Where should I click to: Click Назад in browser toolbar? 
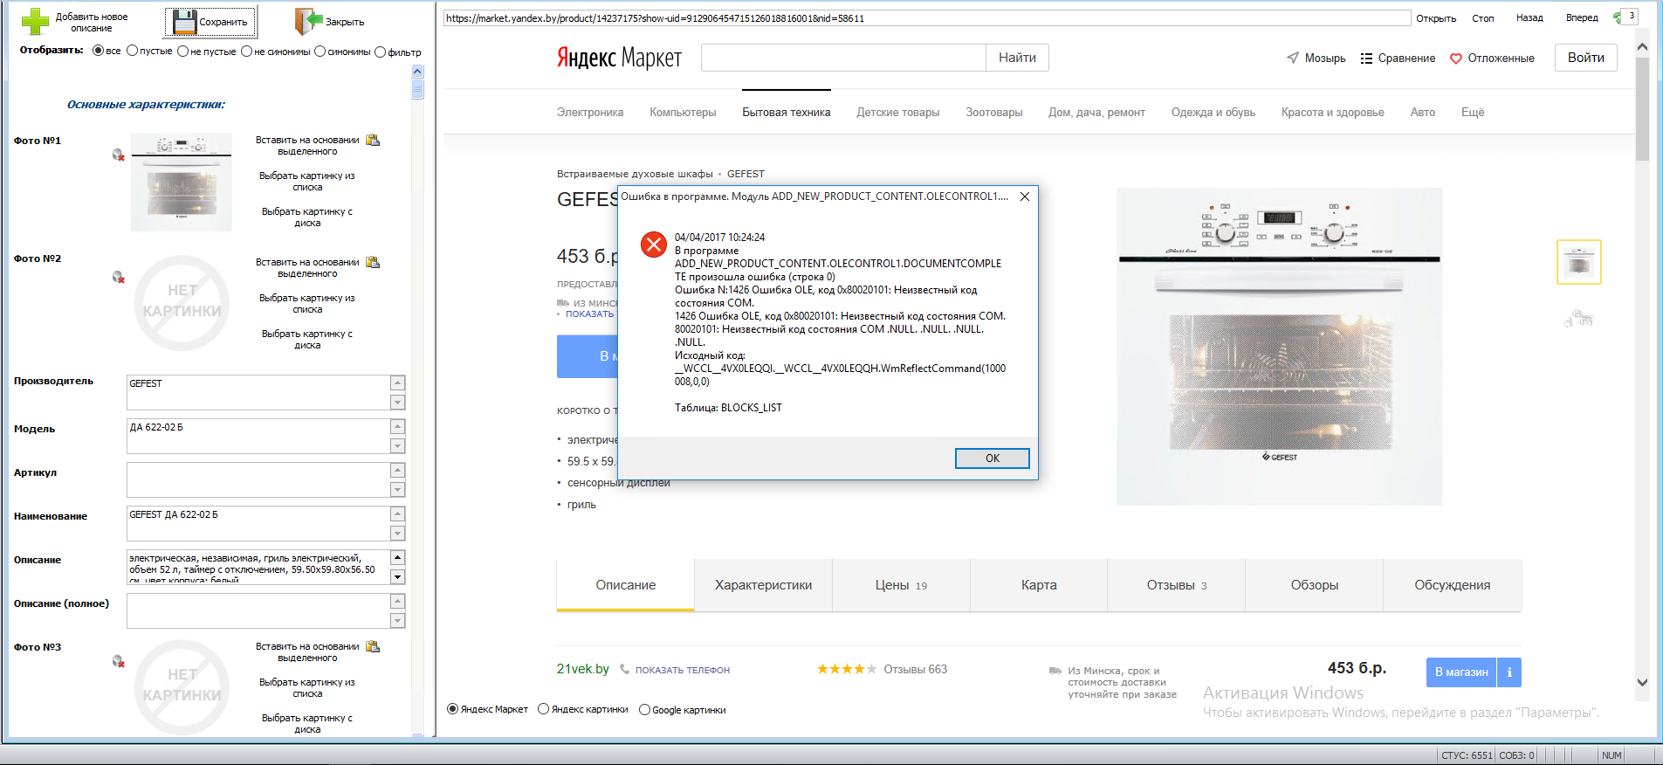[1529, 17]
